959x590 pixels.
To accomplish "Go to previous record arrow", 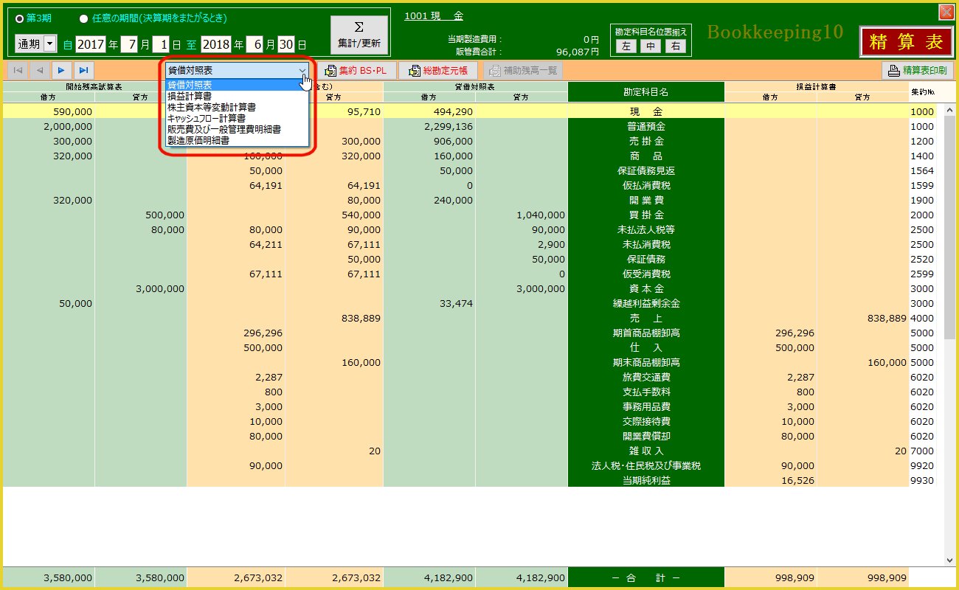I will (x=40, y=70).
